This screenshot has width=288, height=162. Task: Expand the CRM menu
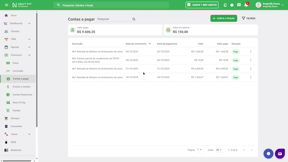(29, 39)
